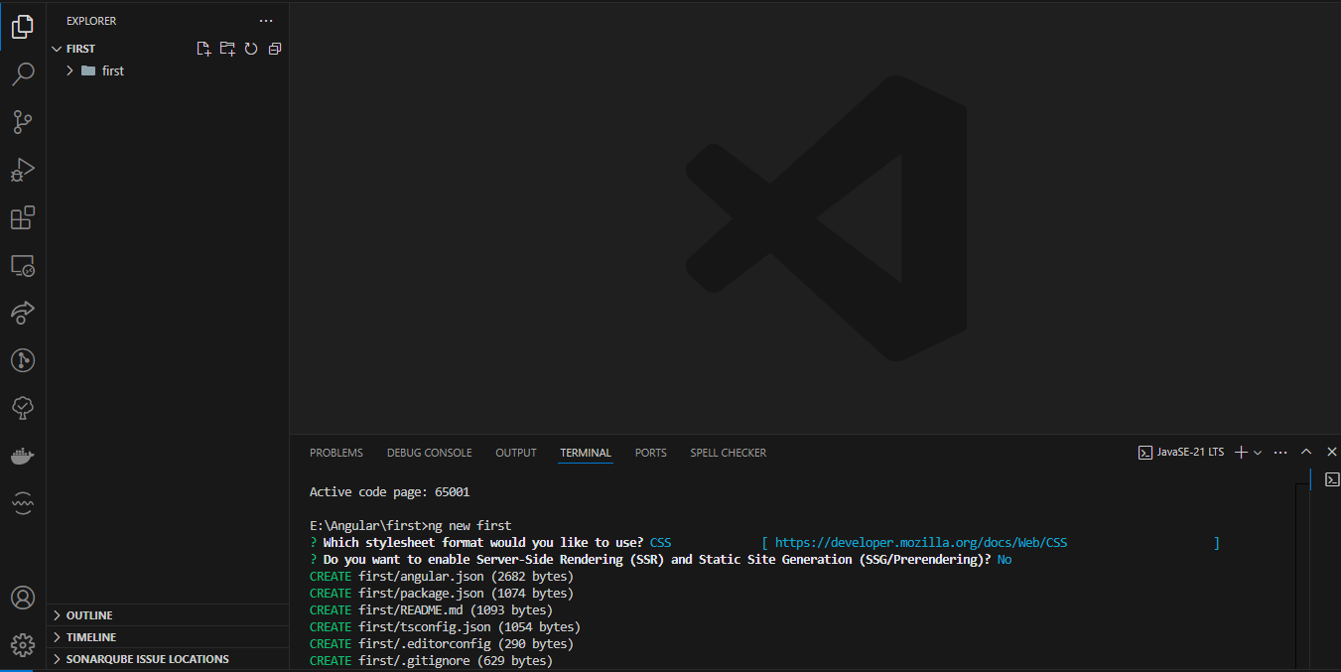
Task: Open the SonarQube wave icon view
Action: point(23,503)
